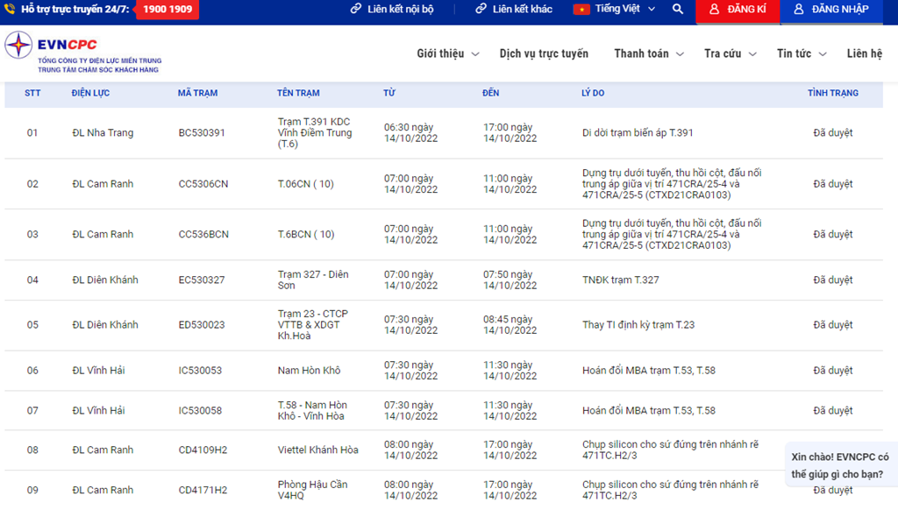Click the phone icon beside hotline
The height and width of the screenshot is (510, 898).
11,10
